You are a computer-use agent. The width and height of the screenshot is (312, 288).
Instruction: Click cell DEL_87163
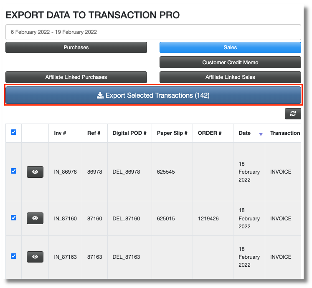127,257
